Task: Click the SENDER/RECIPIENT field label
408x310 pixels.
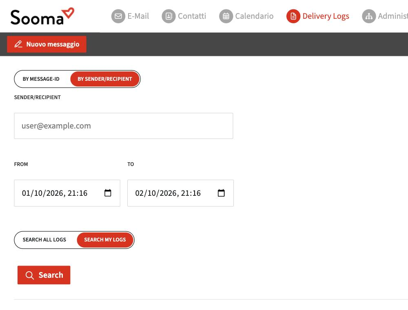Action: pos(38,97)
